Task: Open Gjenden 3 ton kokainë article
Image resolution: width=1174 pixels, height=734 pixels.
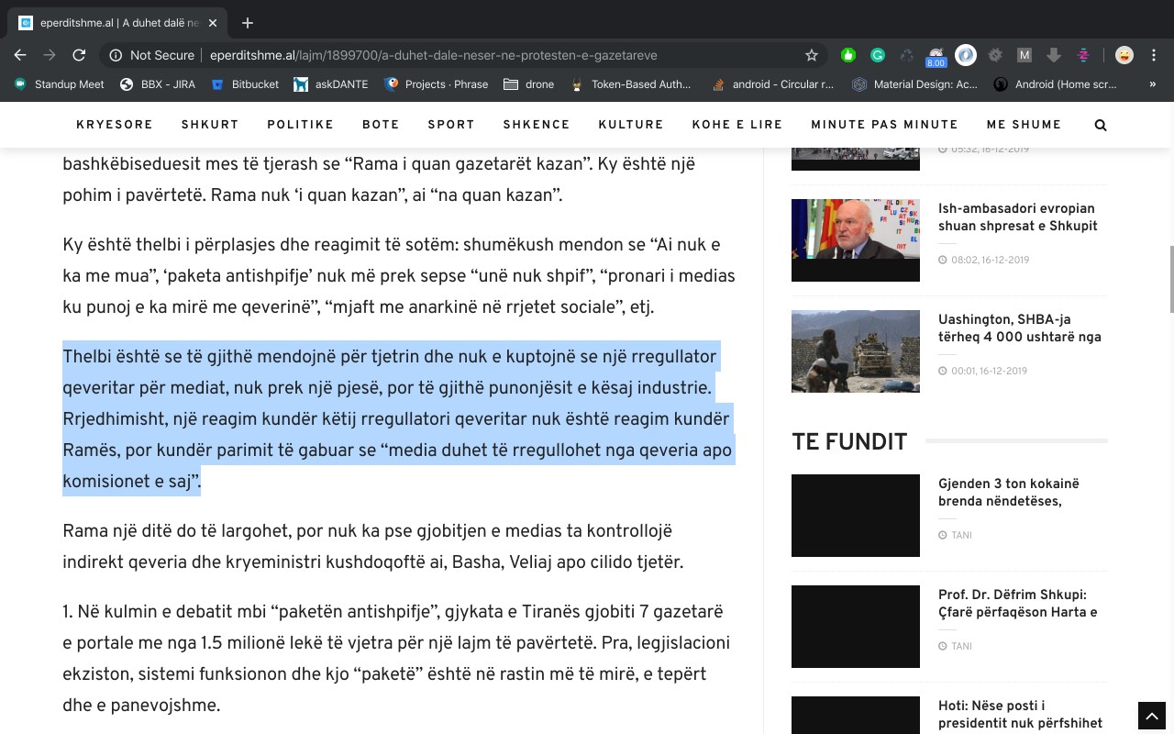Action: coord(1009,492)
